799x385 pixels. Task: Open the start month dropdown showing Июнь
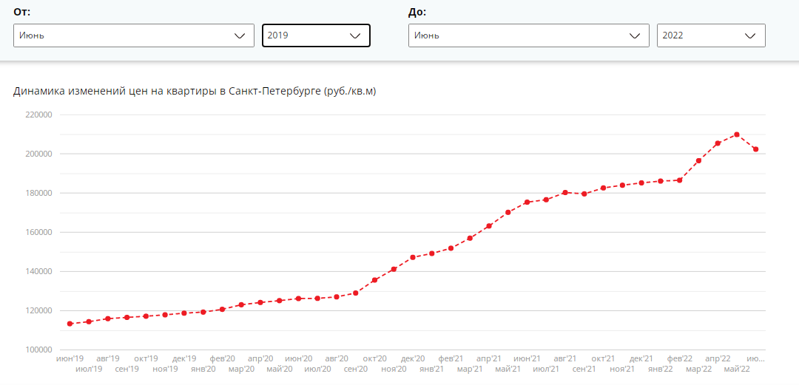click(x=133, y=35)
